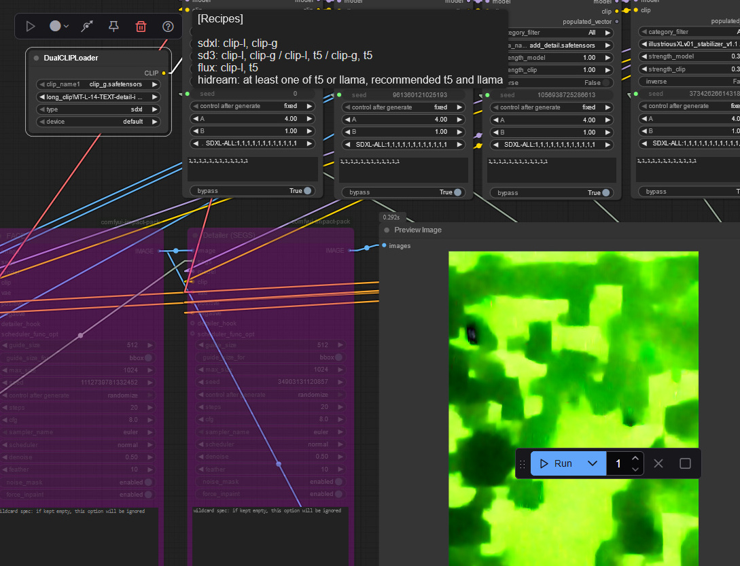Click the bypass icon in the selection toolbar
Image resolution: width=740 pixels, height=566 pixels.
pyautogui.click(x=87, y=26)
